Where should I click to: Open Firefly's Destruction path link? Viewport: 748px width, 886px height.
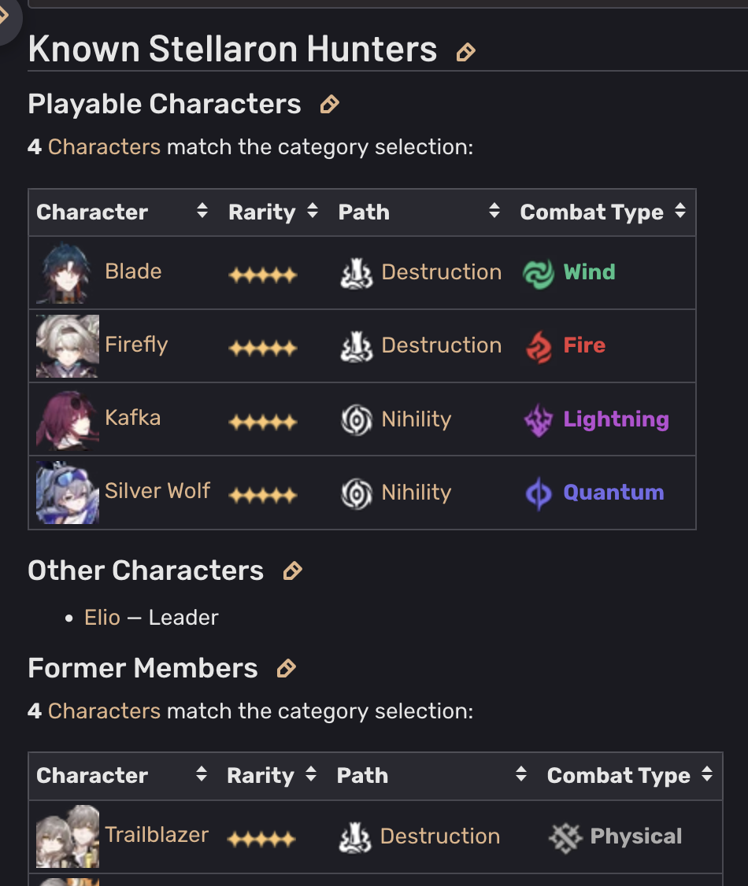tap(441, 345)
